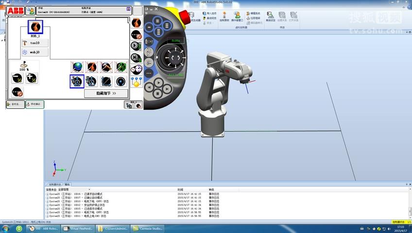
Task: Decrease jog speed with the minus percent button
Action: click(17, 78)
